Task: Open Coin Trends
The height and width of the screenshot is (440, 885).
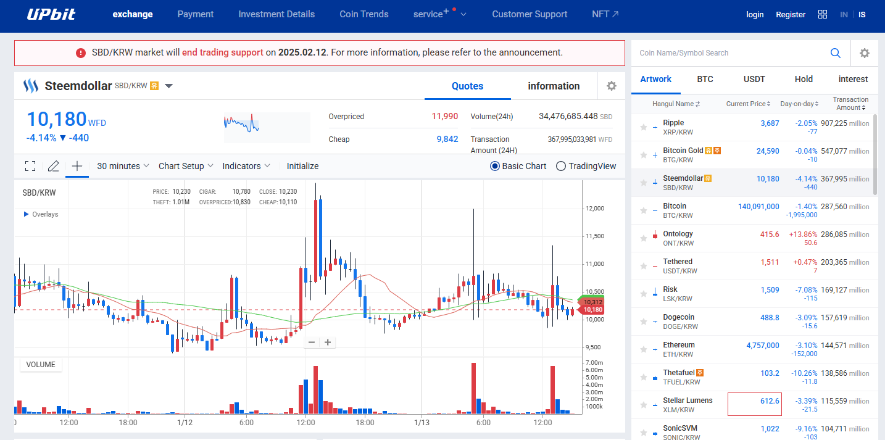Action: [x=364, y=14]
